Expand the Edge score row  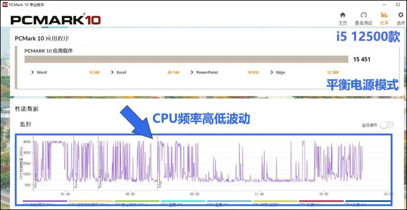point(278,72)
